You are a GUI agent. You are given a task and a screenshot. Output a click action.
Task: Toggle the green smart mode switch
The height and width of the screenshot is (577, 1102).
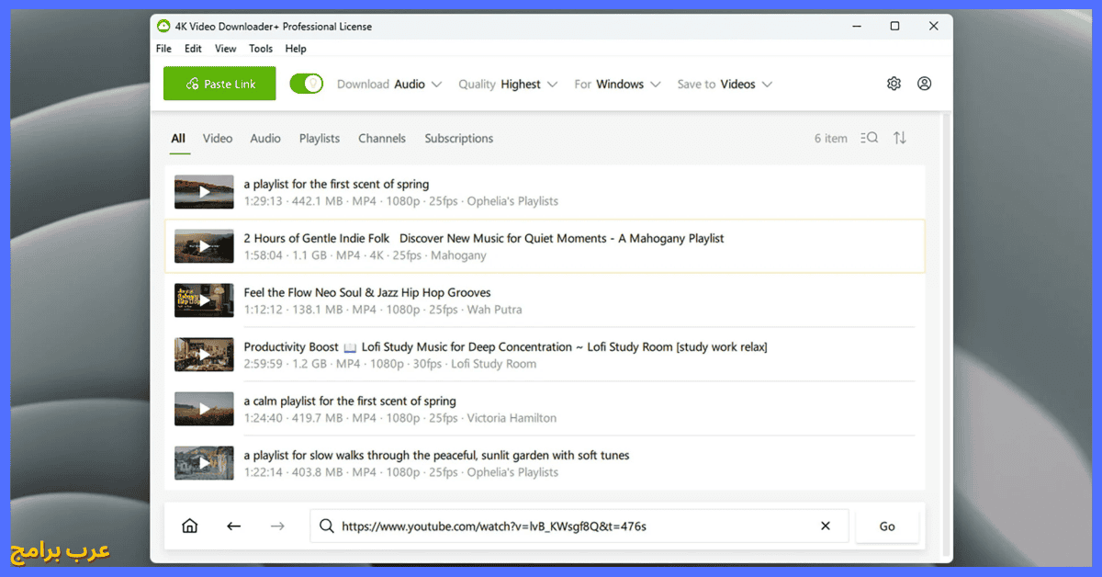[307, 84]
